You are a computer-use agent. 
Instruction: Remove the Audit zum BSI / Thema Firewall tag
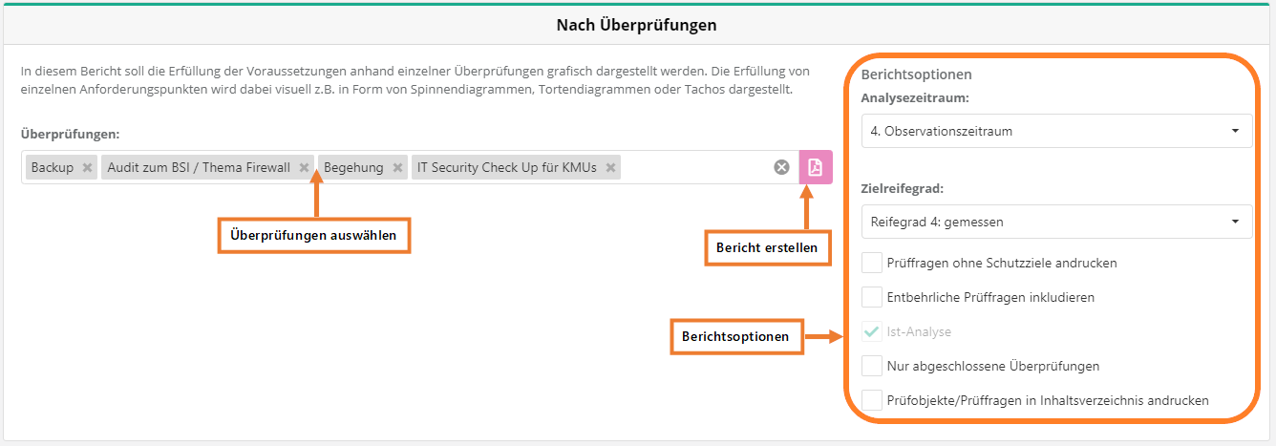point(304,168)
